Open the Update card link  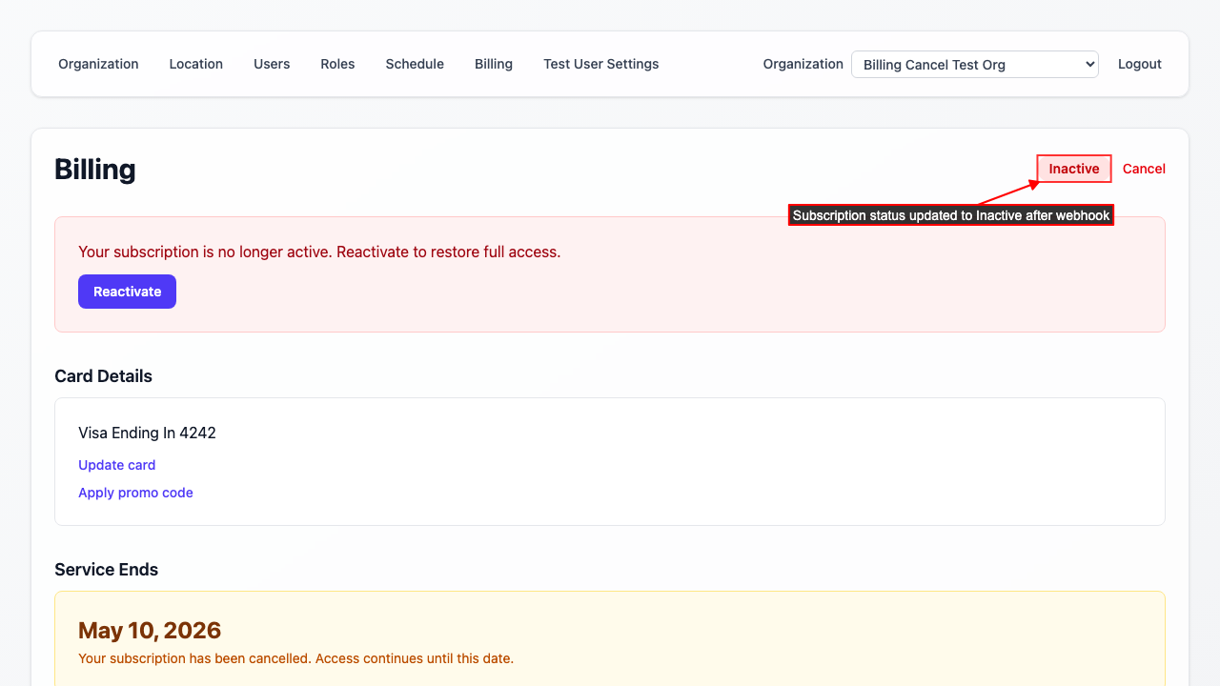[116, 465]
